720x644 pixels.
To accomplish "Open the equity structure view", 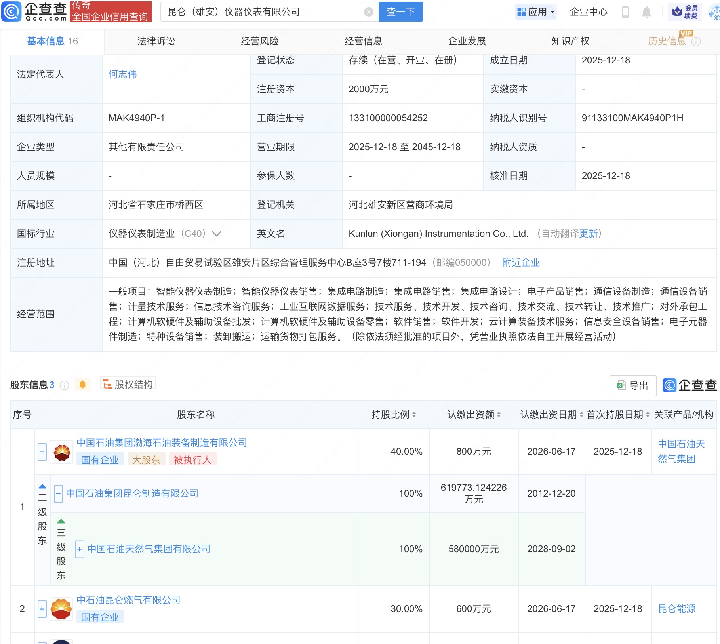I will tap(128, 384).
